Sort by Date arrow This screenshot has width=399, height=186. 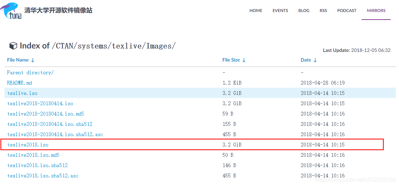(315, 60)
